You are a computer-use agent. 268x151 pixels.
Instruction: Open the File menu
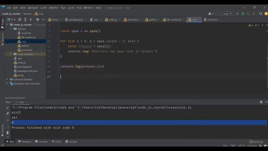9,8
